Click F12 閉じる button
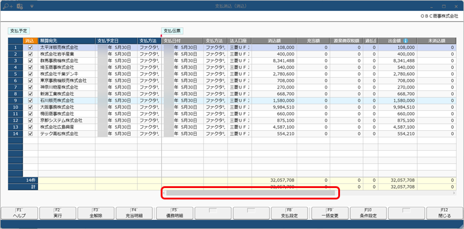The image size is (464, 229). [x=445, y=213]
